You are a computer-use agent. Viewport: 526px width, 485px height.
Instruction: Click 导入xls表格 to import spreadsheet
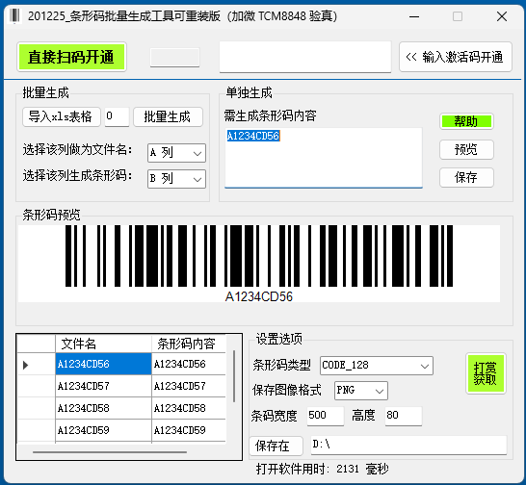62,116
